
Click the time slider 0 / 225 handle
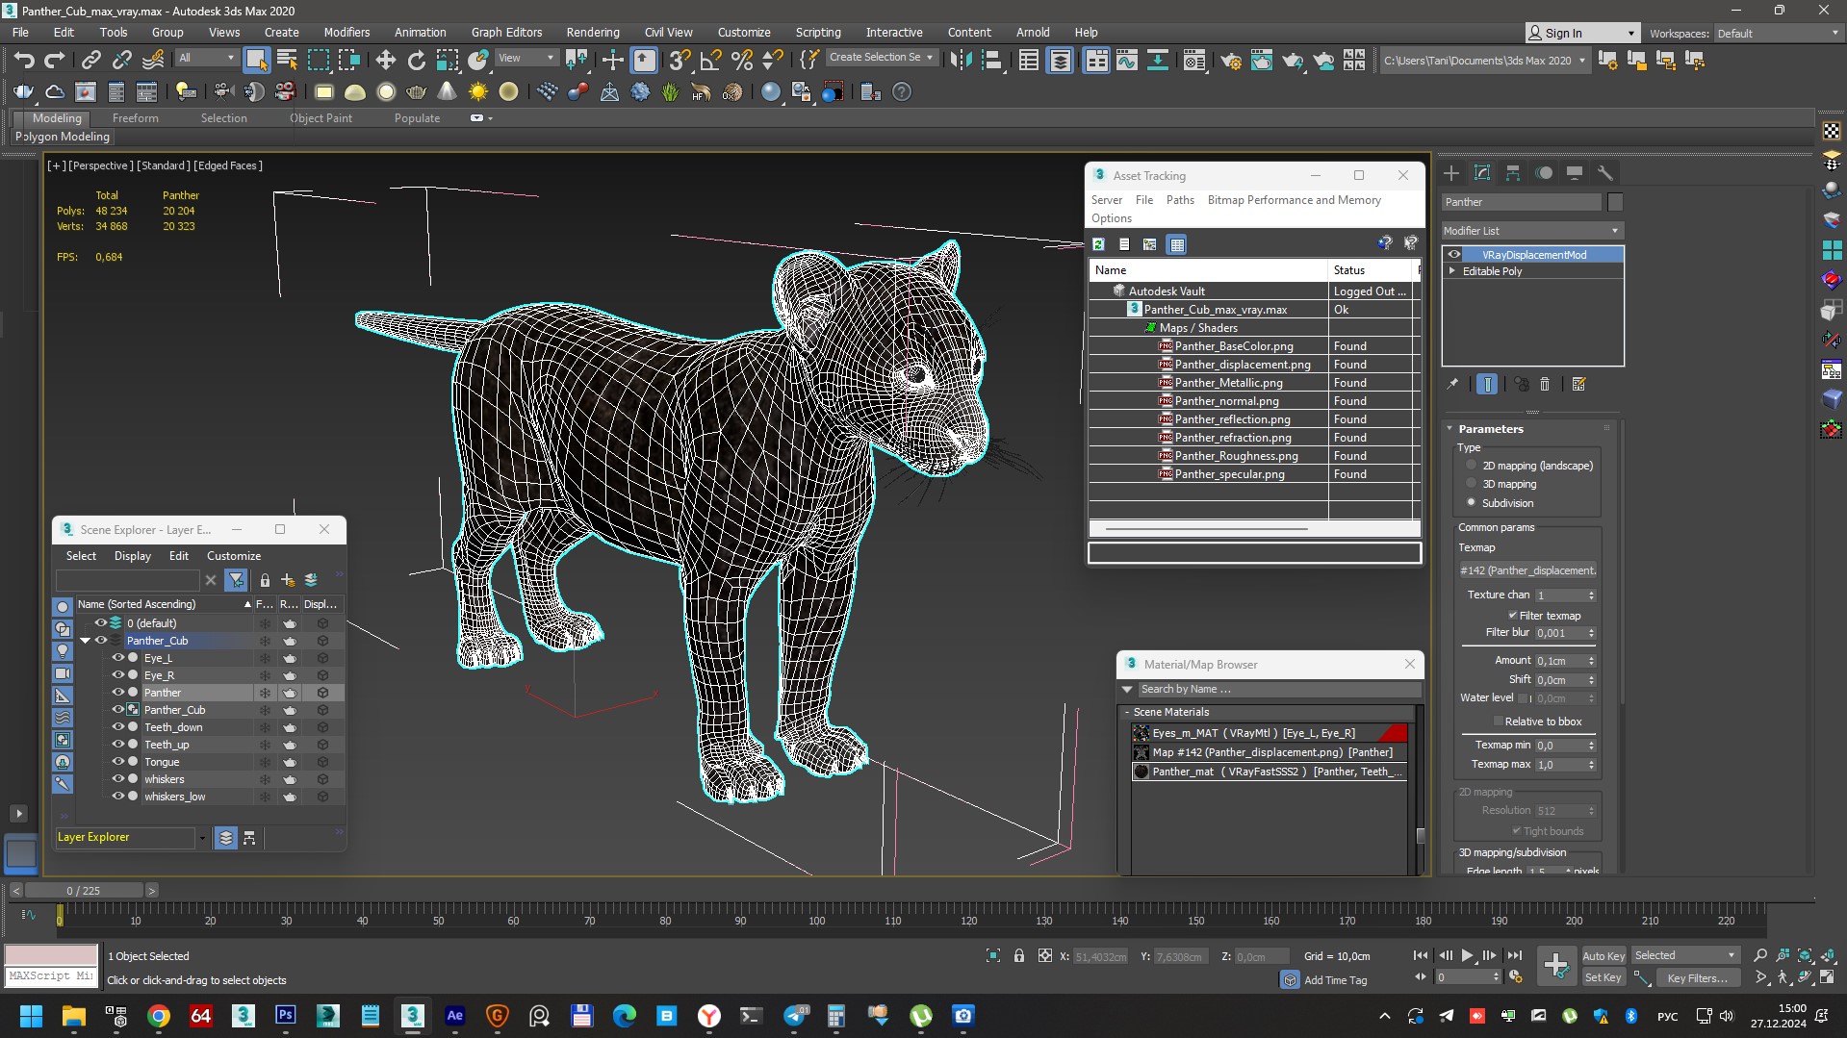84,891
